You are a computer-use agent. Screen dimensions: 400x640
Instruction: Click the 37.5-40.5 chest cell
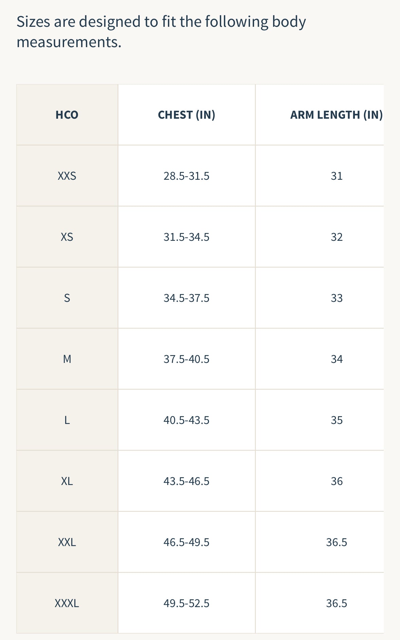click(186, 359)
